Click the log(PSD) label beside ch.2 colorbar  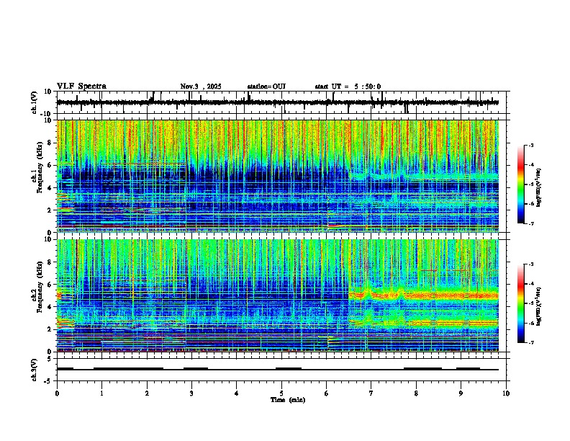tap(539, 306)
